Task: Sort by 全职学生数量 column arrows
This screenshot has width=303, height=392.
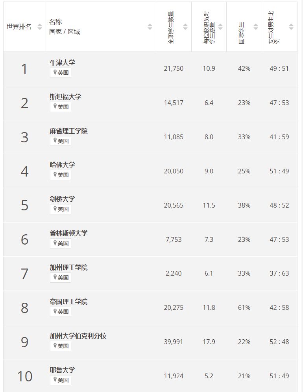Action: pos(185,27)
